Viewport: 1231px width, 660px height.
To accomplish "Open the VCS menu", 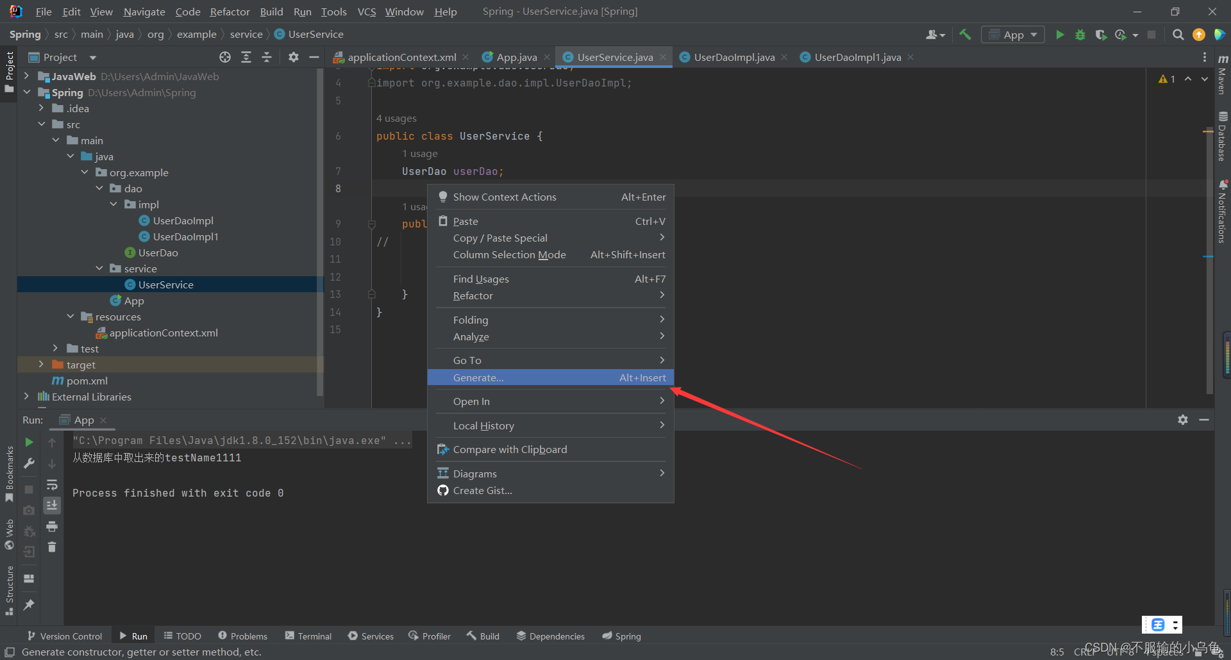I will pos(367,12).
